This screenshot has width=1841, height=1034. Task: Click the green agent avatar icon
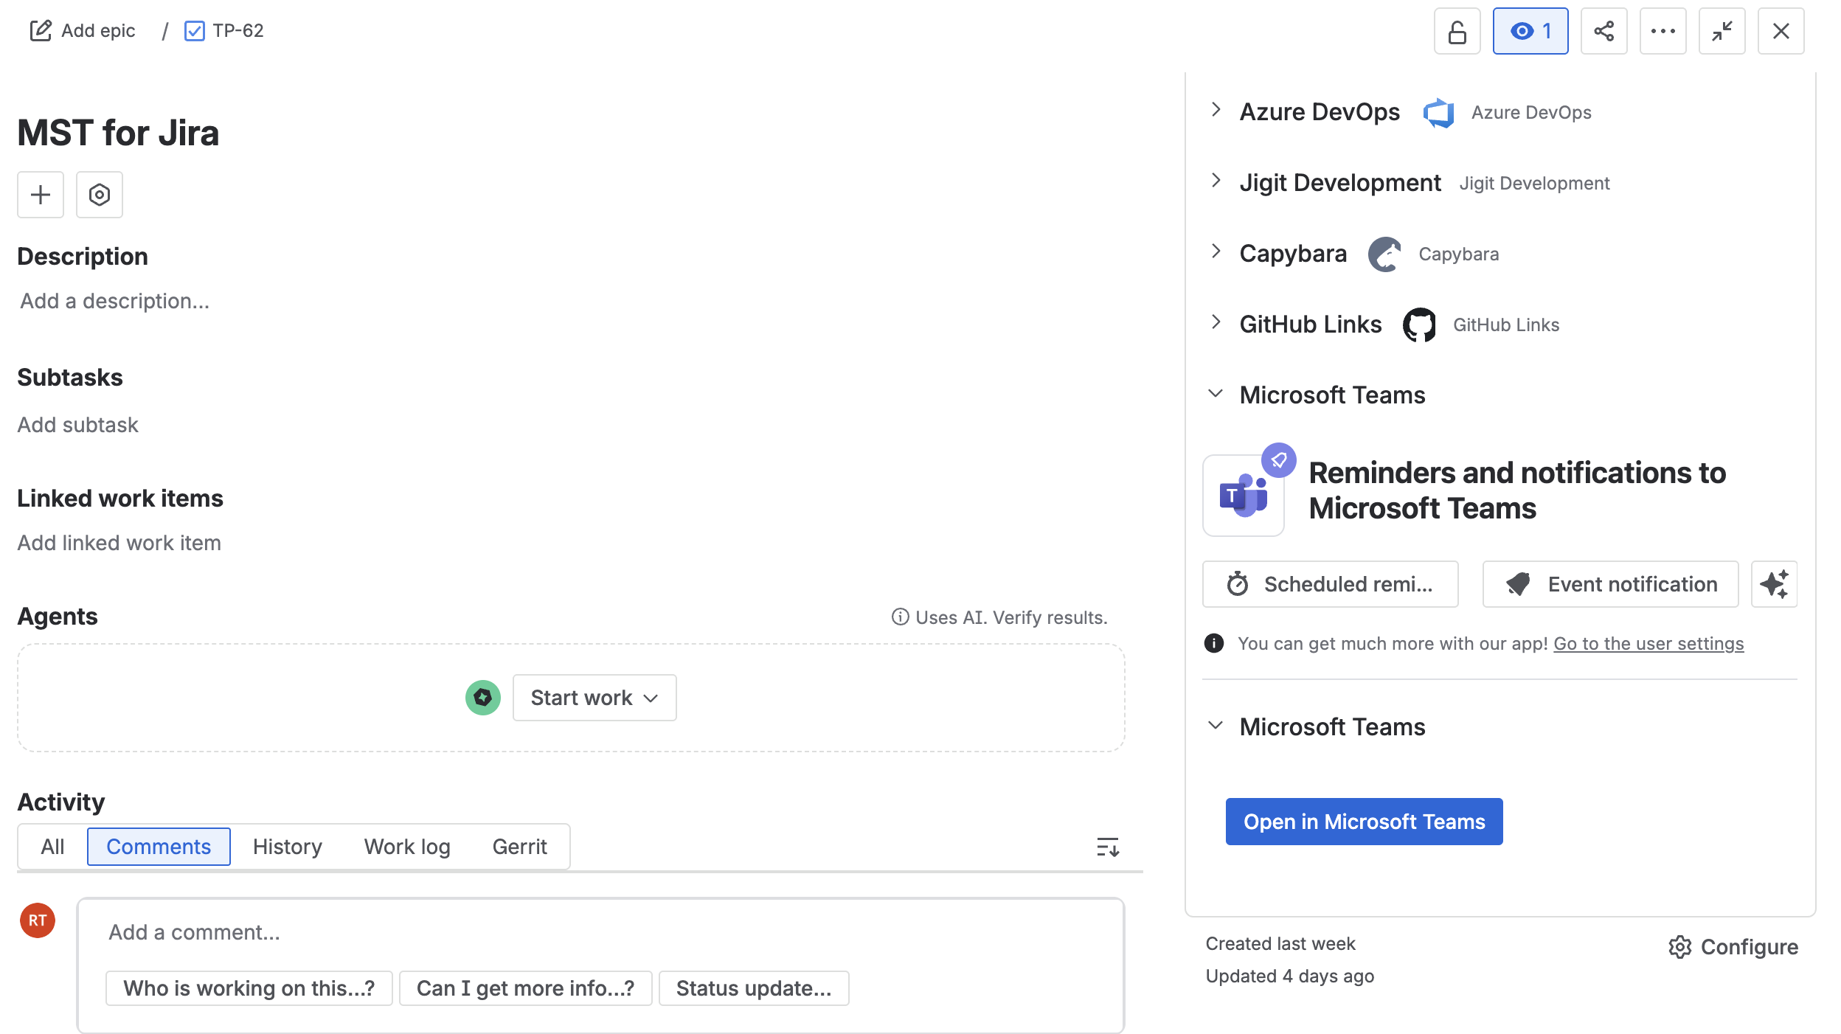click(483, 698)
